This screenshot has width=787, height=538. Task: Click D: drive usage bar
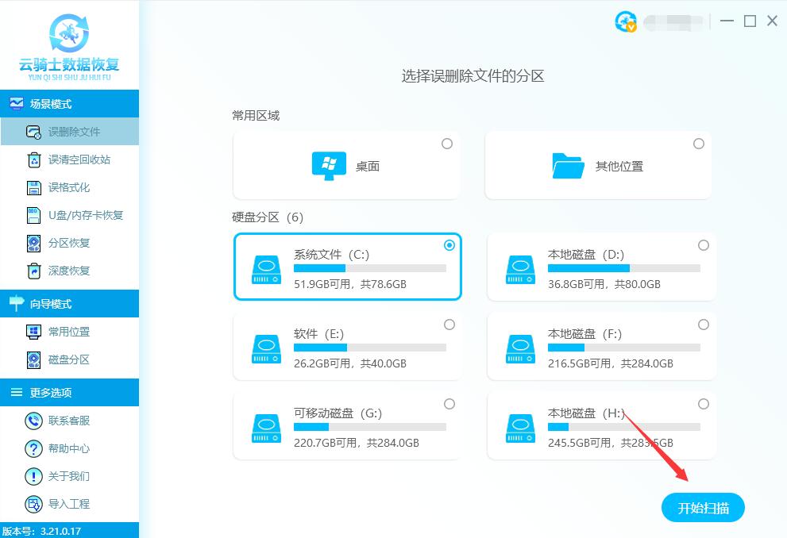tap(624, 268)
